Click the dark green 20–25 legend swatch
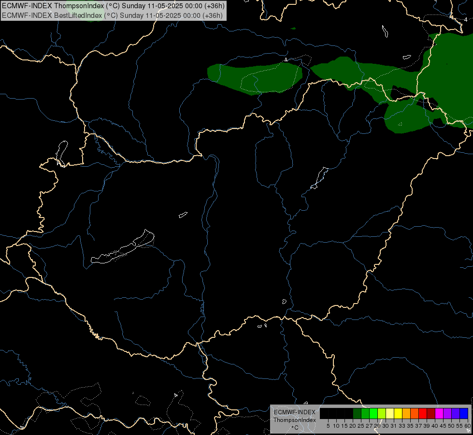The image size is (473, 435). [357, 413]
